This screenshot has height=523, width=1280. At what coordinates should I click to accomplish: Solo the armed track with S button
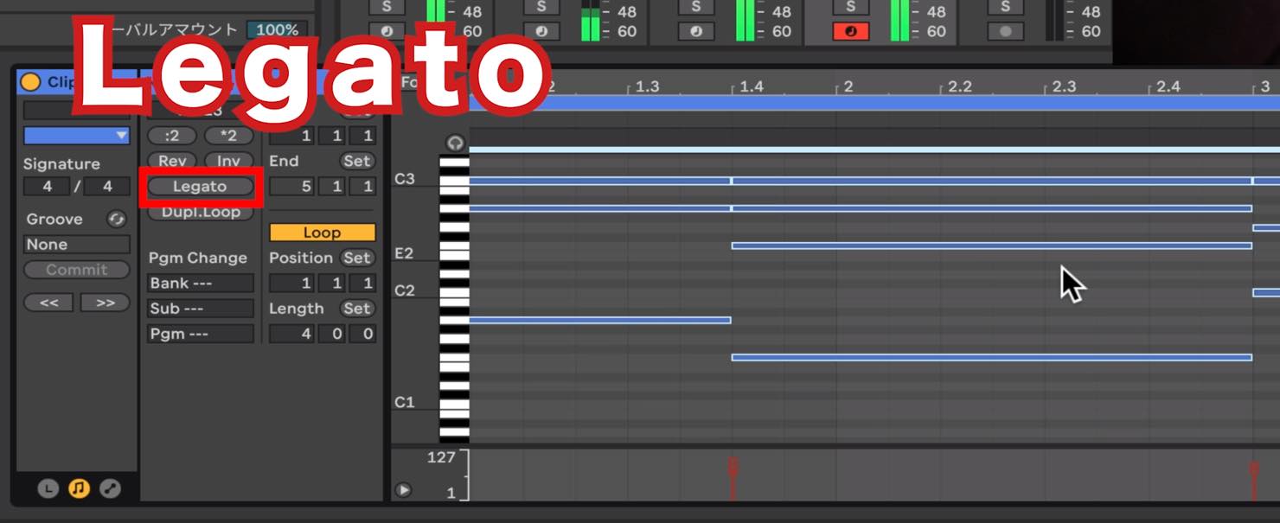tap(850, 7)
